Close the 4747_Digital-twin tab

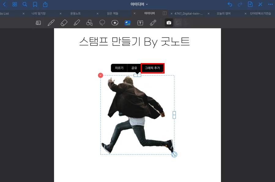(172, 13)
